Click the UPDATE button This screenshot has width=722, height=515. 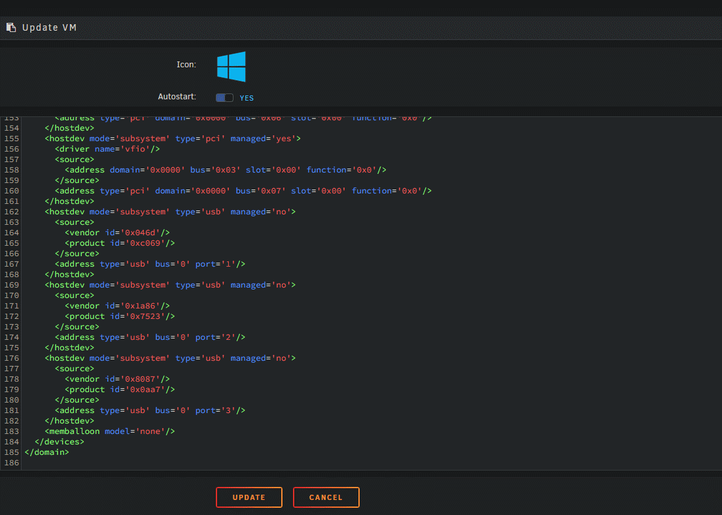pyautogui.click(x=249, y=497)
